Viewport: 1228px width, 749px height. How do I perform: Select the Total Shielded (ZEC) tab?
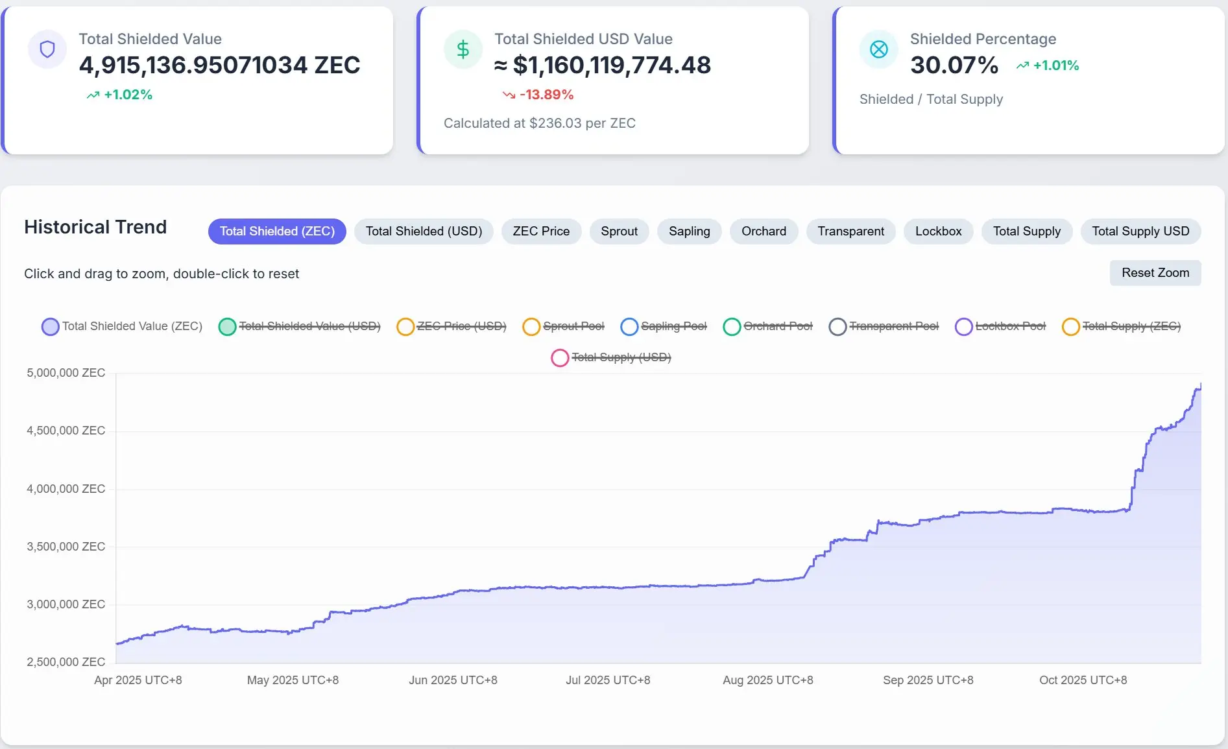pos(277,232)
